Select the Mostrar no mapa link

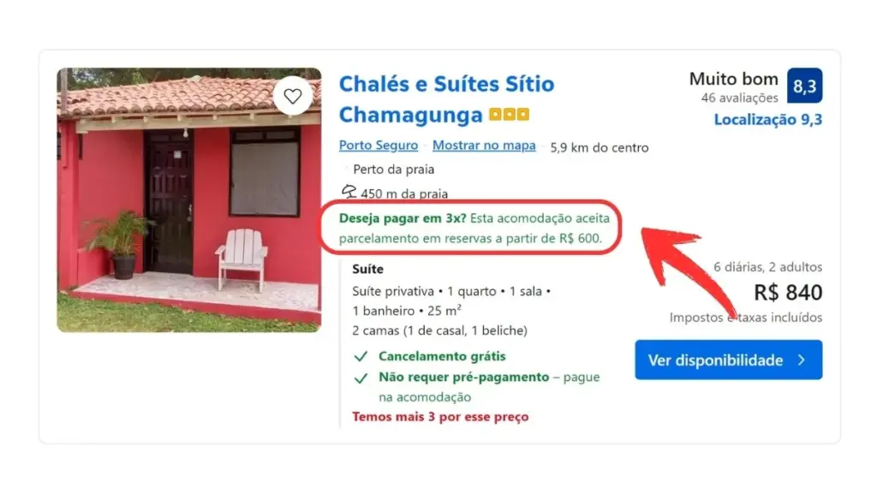(x=484, y=146)
